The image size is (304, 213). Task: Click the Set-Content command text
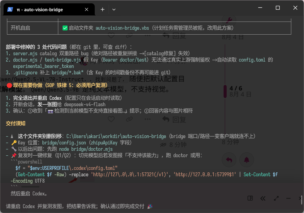click(x=257, y=174)
